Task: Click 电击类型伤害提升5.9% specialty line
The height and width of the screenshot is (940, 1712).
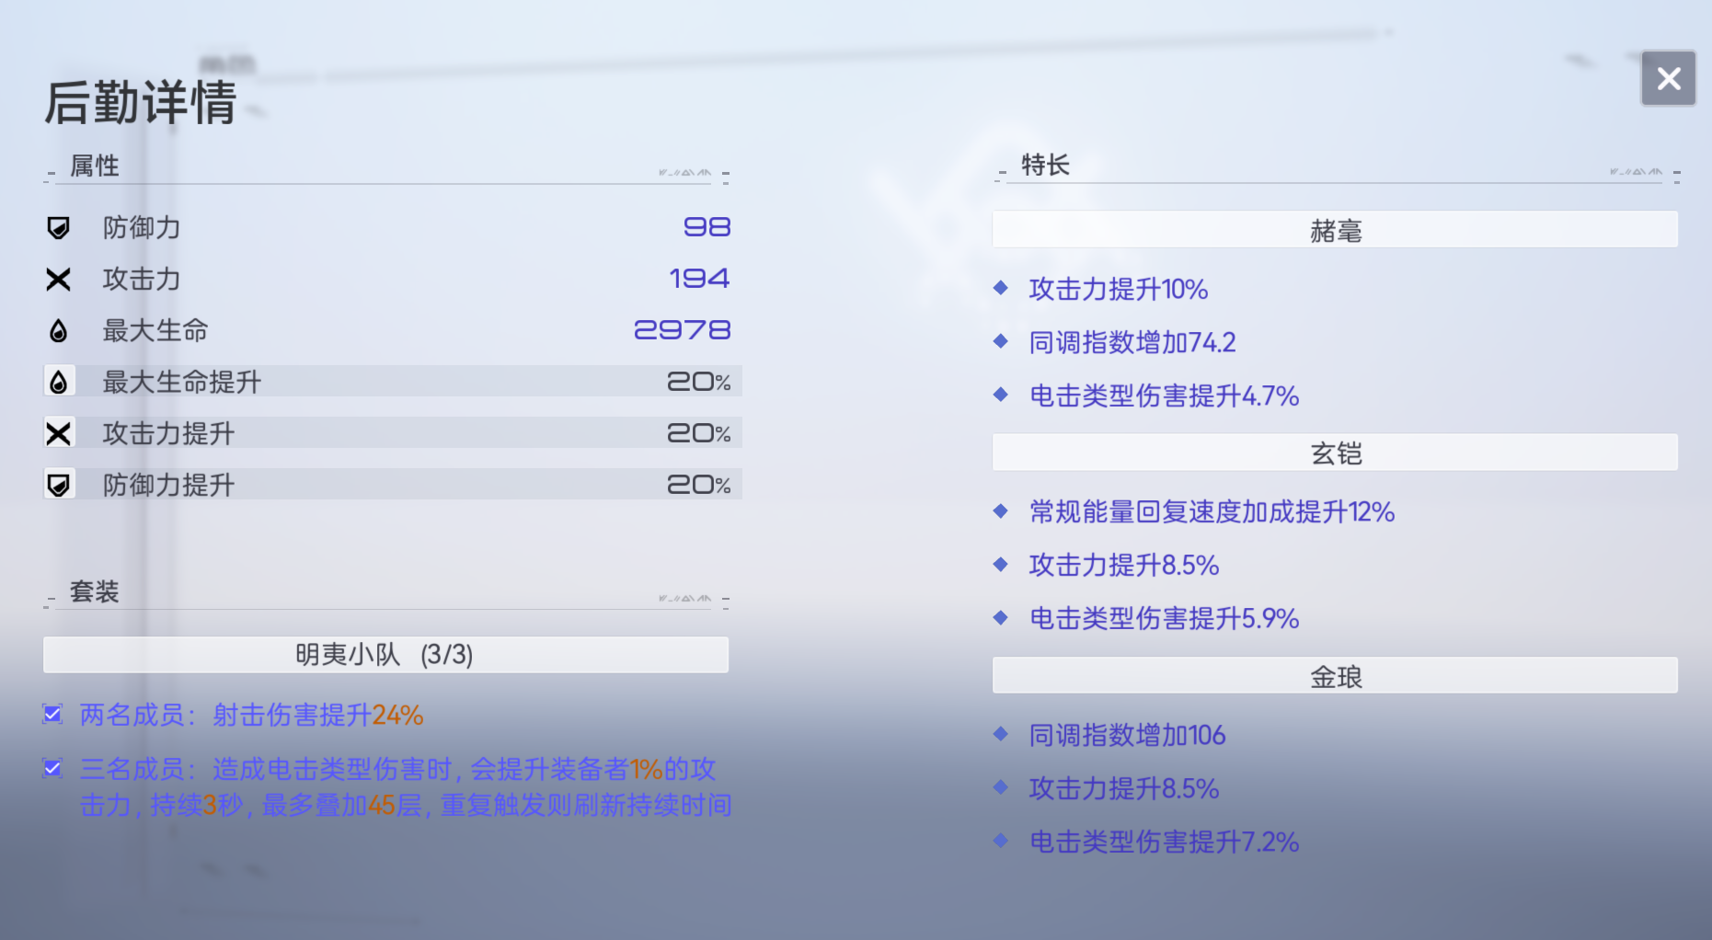Action: pos(1164,618)
